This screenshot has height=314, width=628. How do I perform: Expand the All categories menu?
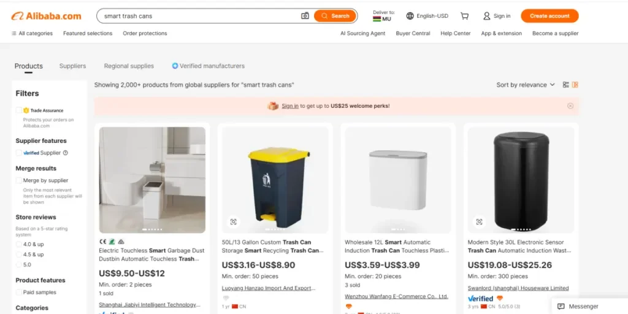[32, 33]
